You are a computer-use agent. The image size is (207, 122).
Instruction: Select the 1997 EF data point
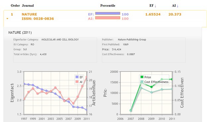point(24,84)
